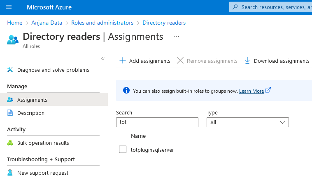
Task: Click the Description document icon
Action: (x=10, y=113)
